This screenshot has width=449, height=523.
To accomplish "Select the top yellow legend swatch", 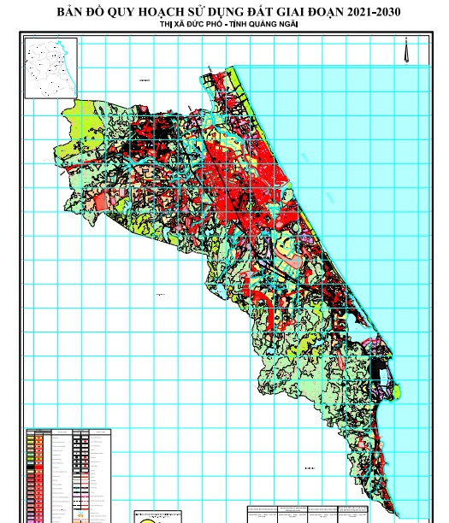I will coord(31,438).
